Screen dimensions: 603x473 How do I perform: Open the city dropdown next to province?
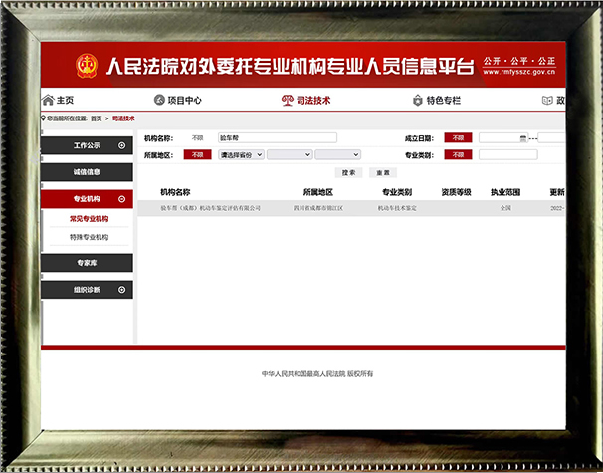[289, 155]
